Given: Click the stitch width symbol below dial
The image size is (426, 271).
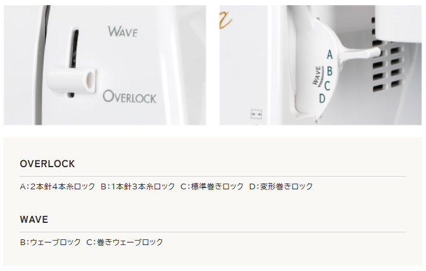Looking at the screenshot, I should point(256,115).
